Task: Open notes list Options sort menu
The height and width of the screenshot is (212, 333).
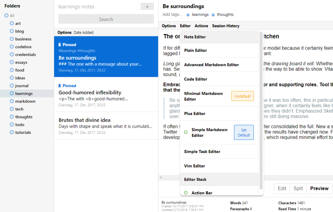Action: [64, 33]
